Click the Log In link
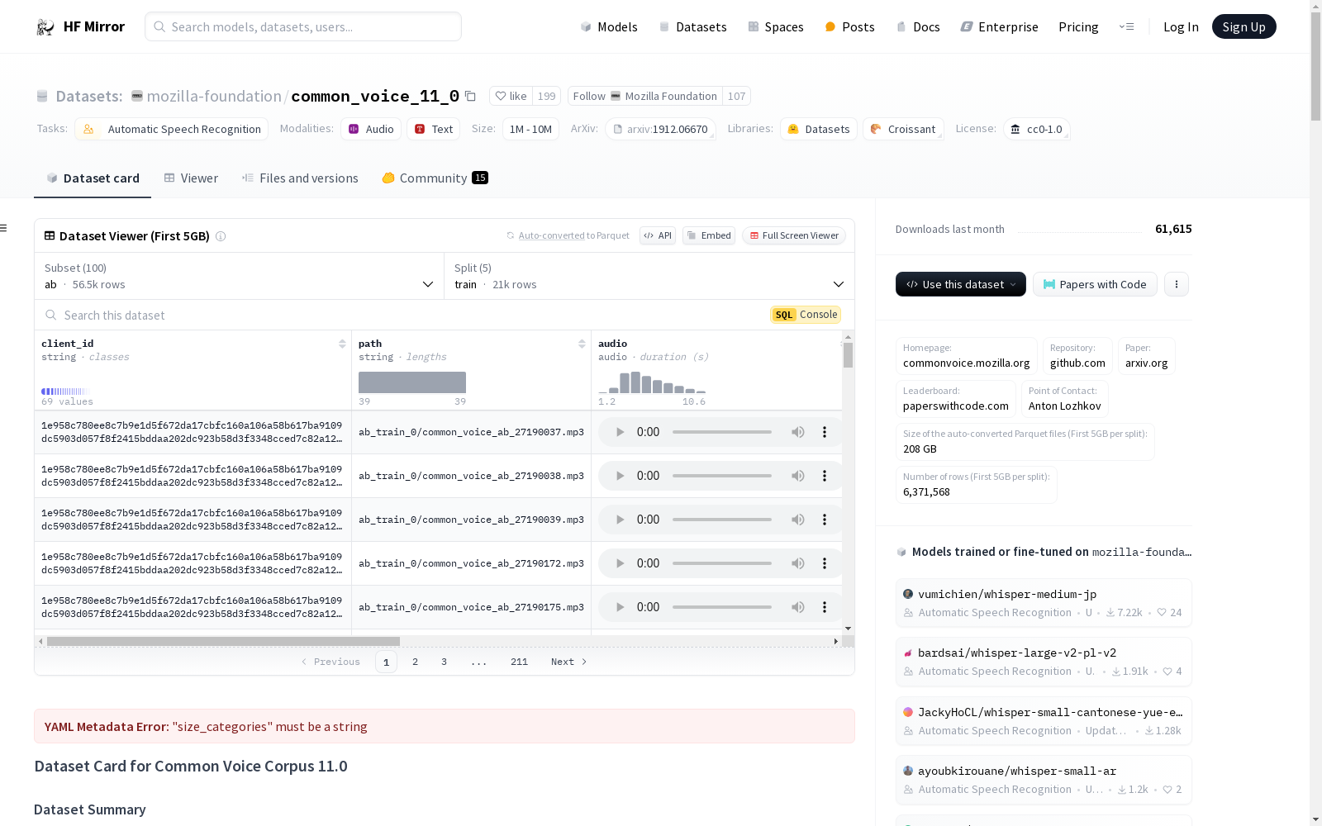This screenshot has width=1322, height=826. tap(1181, 26)
